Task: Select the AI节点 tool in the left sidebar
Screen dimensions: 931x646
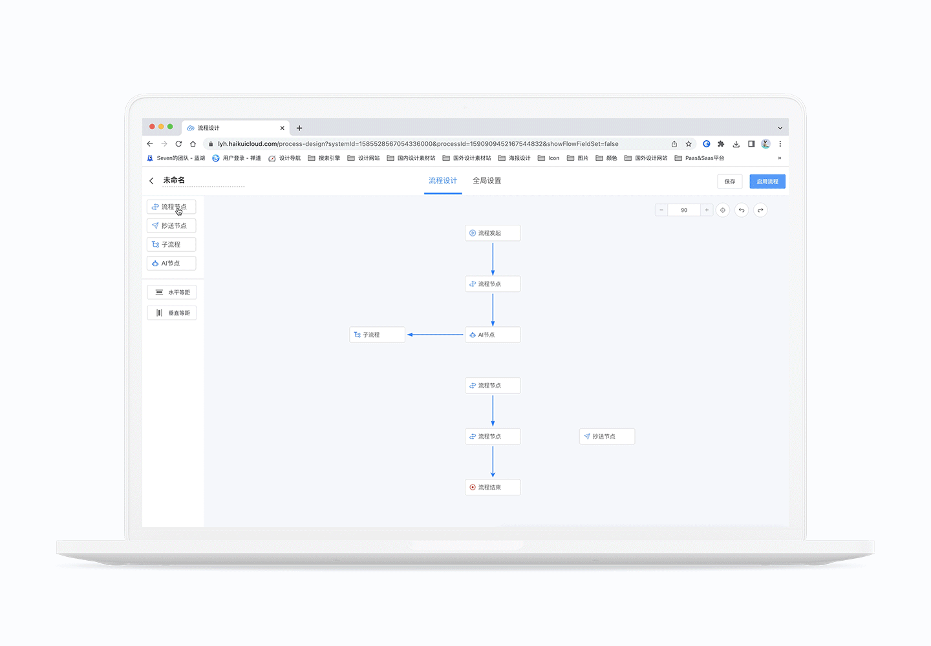Action: point(171,263)
